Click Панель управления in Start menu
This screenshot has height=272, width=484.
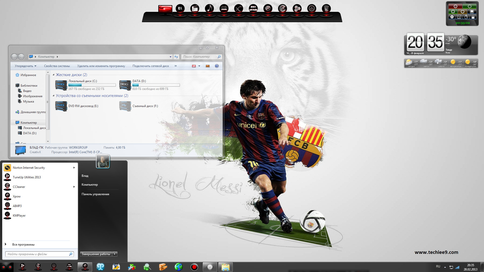click(95, 194)
